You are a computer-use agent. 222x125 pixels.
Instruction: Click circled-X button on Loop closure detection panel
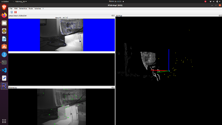pyautogui.click(x=112, y=15)
